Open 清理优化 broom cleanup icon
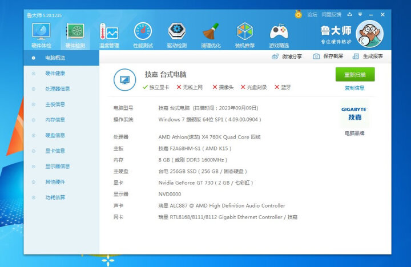The image size is (411, 267). pos(211,35)
